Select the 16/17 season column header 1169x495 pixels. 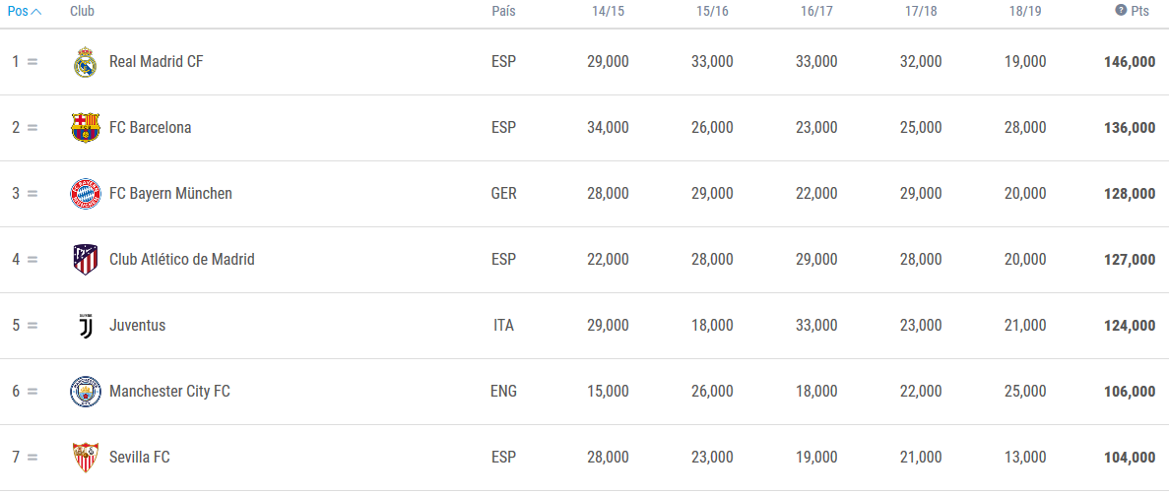[816, 11]
